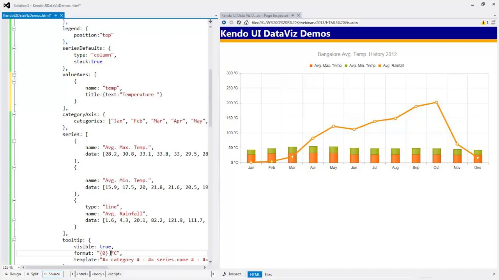This screenshot has height=280, width=499.
Task: Click the "Avg. Rainfall" name string in code
Action: point(124,213)
